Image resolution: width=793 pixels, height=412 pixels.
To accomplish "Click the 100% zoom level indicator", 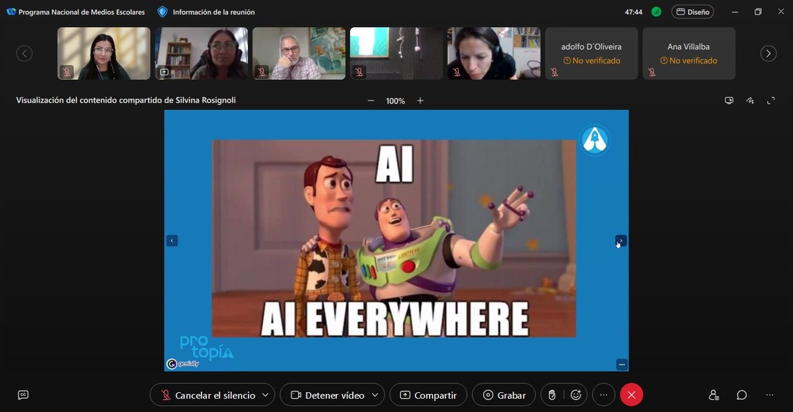I will point(395,101).
